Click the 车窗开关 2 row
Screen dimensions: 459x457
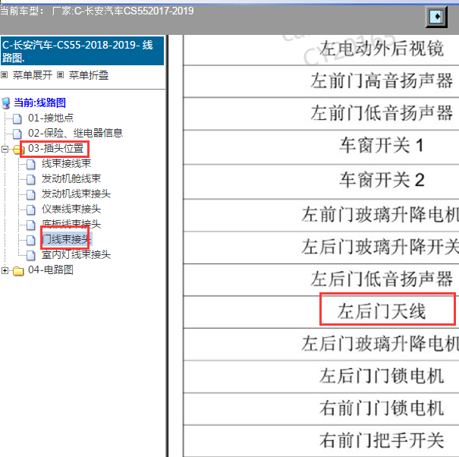[321, 181]
